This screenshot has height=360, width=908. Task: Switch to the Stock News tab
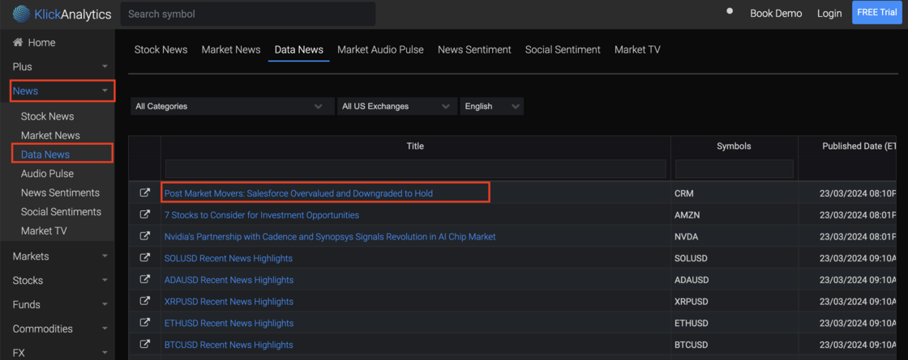[161, 49]
